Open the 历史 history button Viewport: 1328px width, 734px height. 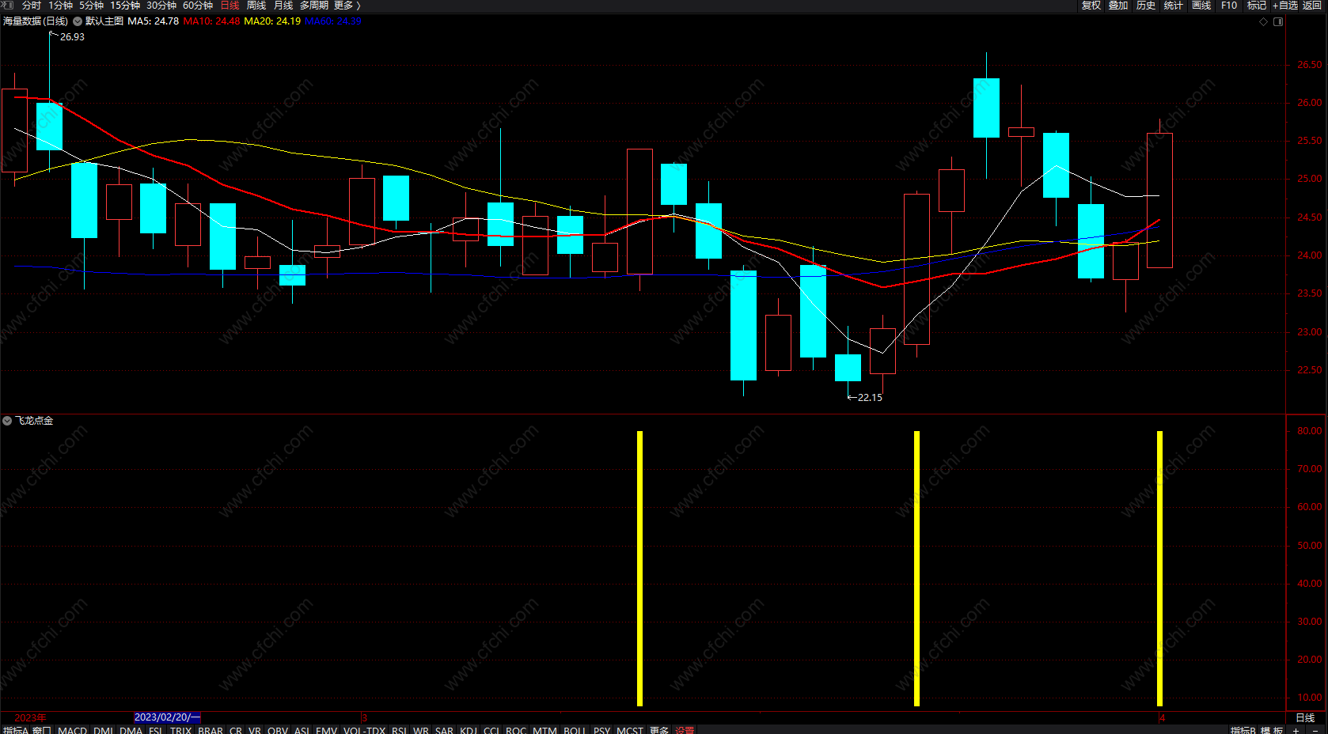pos(1146,6)
